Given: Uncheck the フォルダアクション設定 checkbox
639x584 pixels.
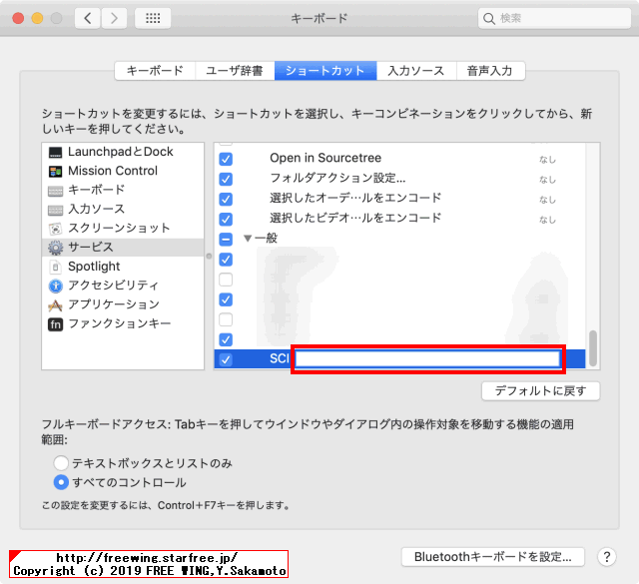Looking at the screenshot, I should 226,179.
